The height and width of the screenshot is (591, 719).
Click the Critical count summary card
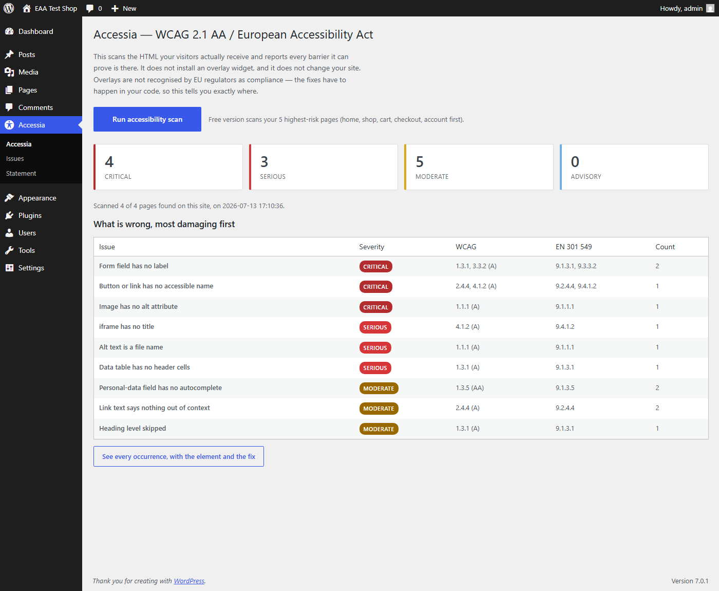[168, 167]
